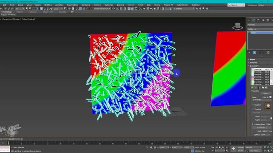The width and height of the screenshot is (273, 153).
Task: Open the Graph Editors menu
Action: [x=73, y=5]
